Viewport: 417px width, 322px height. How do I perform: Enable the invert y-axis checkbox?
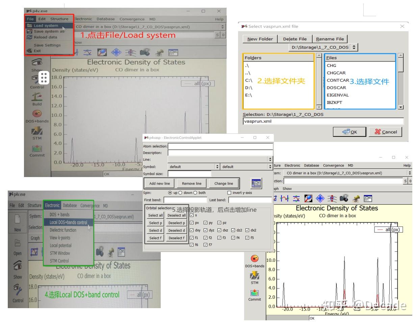[229, 193]
